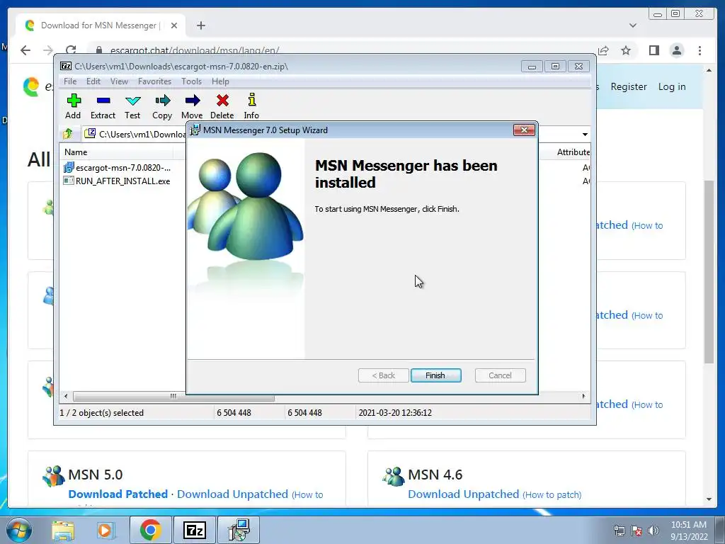Viewport: 725px width, 544px height.
Task: Click the volume speaker tray icon
Action: tap(653, 531)
